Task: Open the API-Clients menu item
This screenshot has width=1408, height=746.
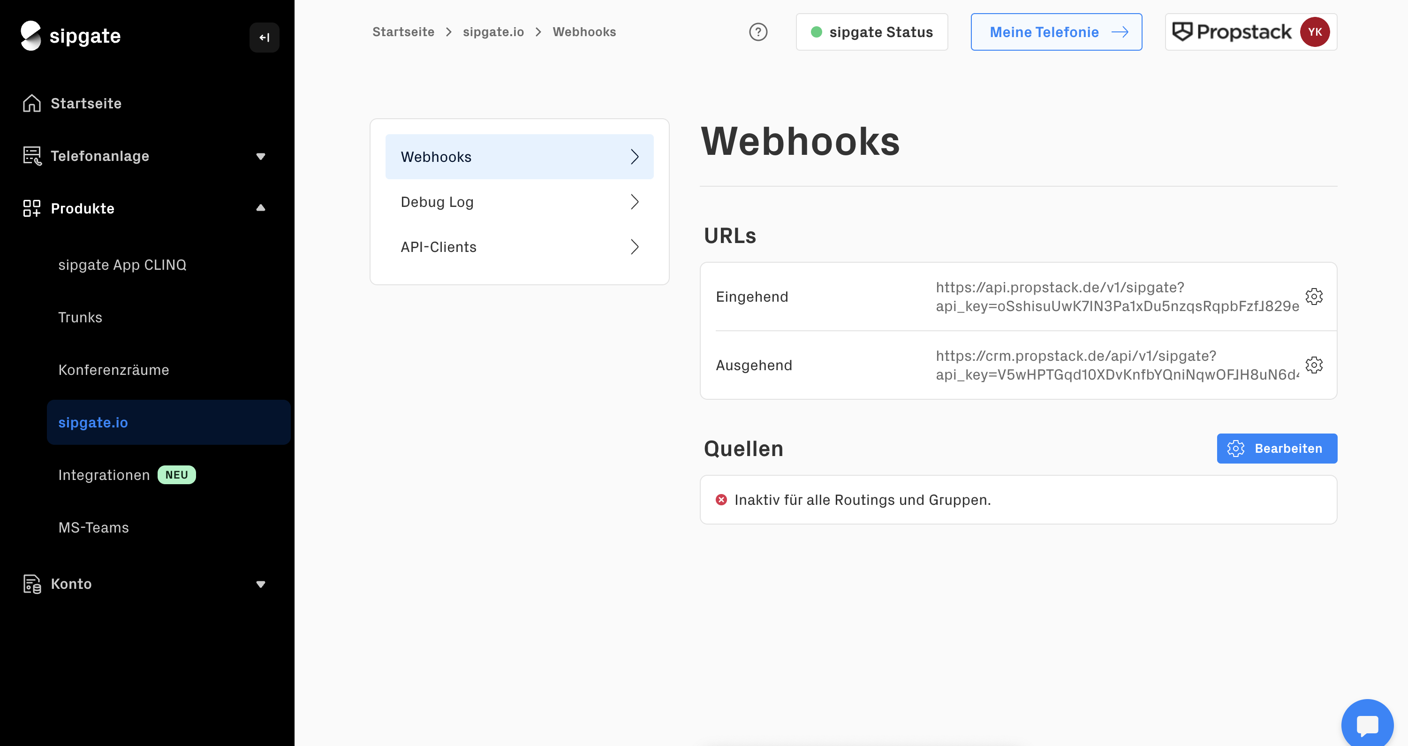Action: [x=519, y=247]
